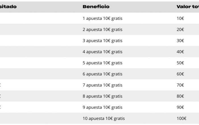Select the '2 apuesta 10€ gratis' cell
Viewport: 199px width, 125px height.
pyautogui.click(x=102, y=29)
